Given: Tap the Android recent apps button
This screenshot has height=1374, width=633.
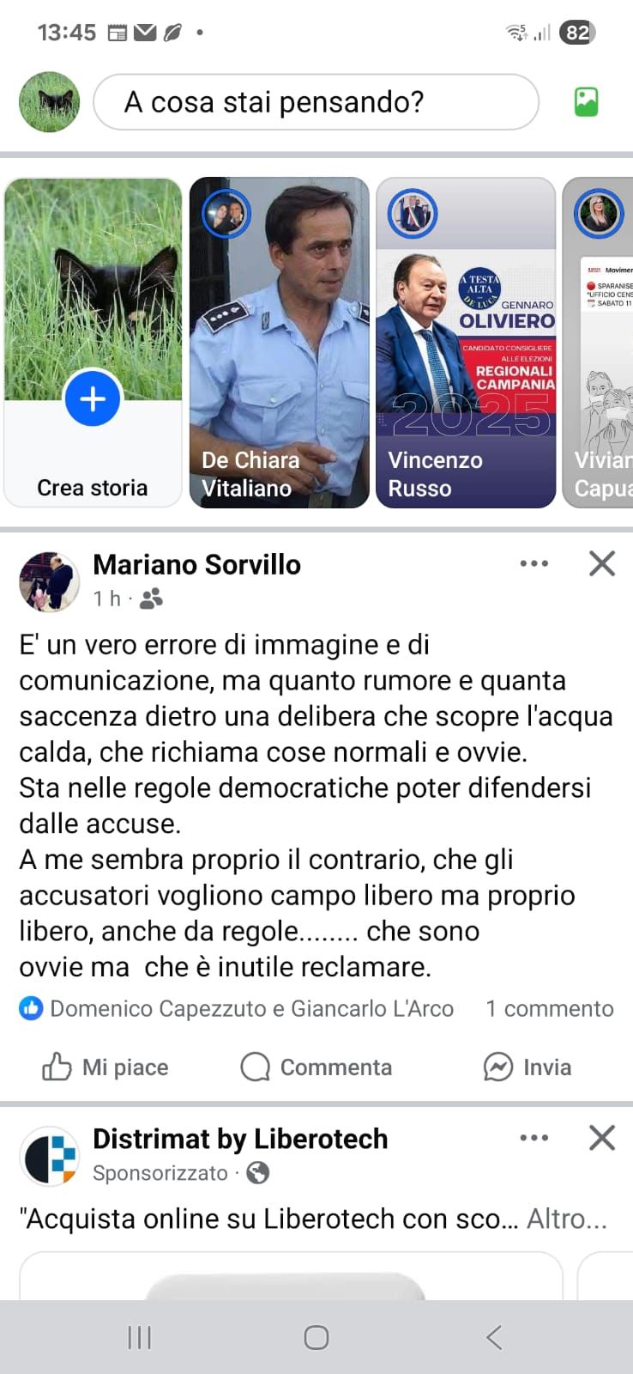Looking at the screenshot, I should (x=139, y=1337).
